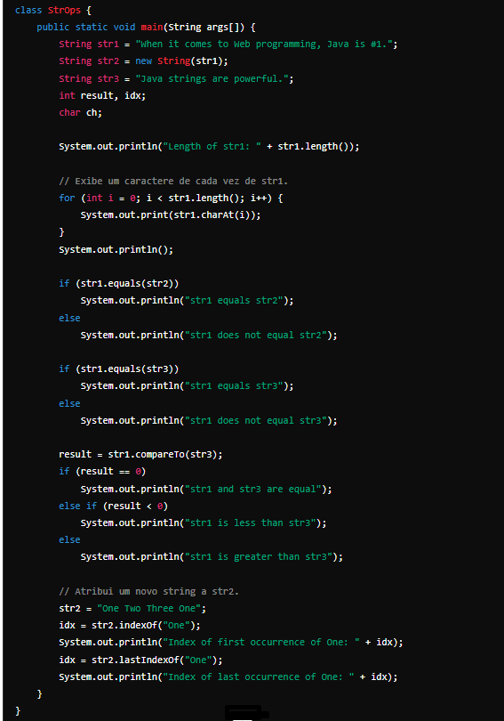The image size is (504, 721).
Task: Click the "char ch;" declaration line
Action: pyautogui.click(x=80, y=113)
